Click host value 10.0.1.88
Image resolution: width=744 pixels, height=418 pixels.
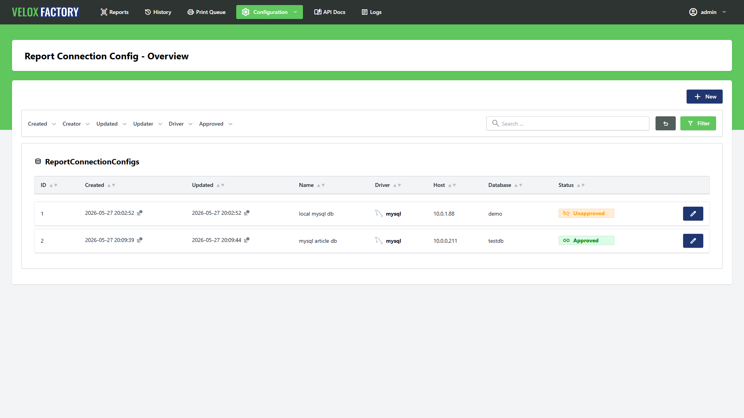pos(444,214)
